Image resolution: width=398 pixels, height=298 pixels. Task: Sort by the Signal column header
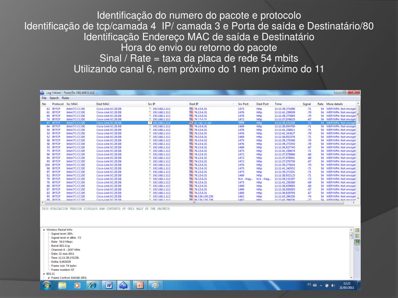coord(307,104)
